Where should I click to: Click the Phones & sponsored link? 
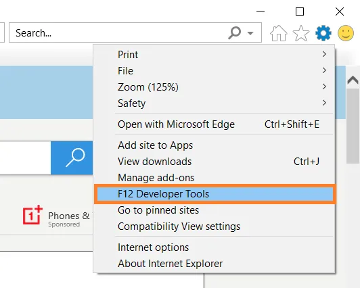pyautogui.click(x=68, y=216)
